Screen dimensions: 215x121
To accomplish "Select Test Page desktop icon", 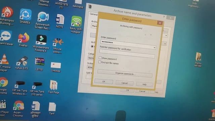I will coord(54,87).
